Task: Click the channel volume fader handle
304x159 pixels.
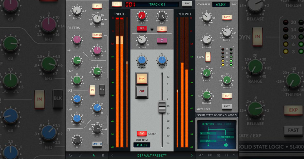Action: coord(162,107)
